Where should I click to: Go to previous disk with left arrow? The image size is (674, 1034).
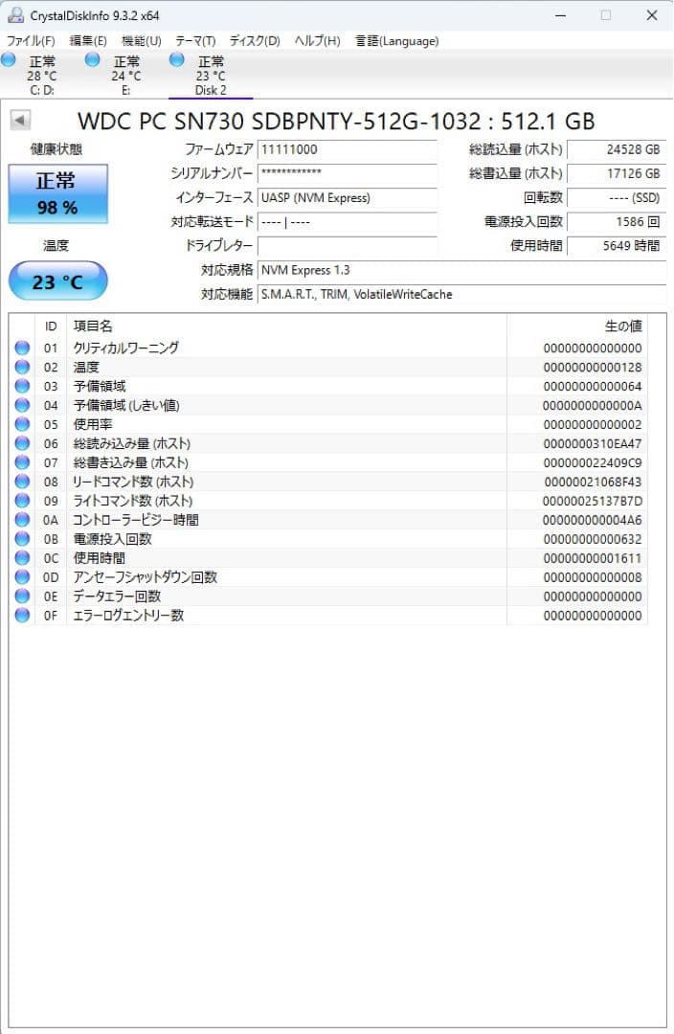[20, 120]
